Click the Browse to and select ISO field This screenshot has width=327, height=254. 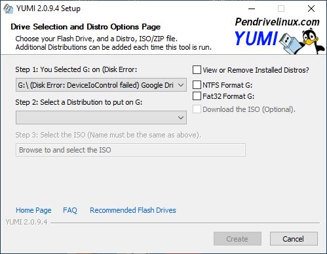pos(130,150)
